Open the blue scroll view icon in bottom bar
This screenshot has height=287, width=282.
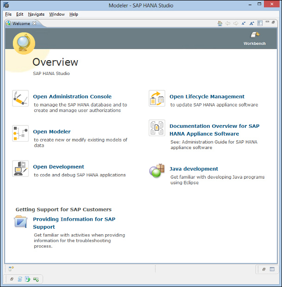click(x=20, y=279)
